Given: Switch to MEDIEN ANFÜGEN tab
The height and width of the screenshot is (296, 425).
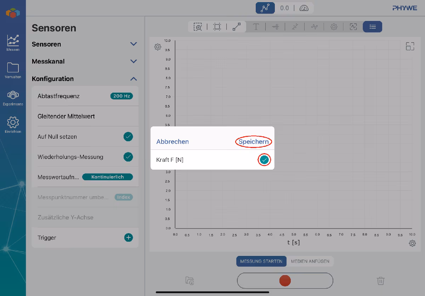Looking at the screenshot, I should pyautogui.click(x=310, y=261).
